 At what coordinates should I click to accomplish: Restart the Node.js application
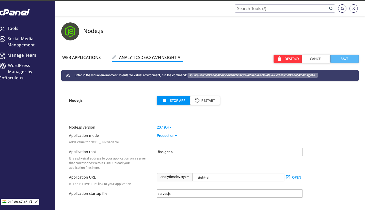(x=205, y=100)
